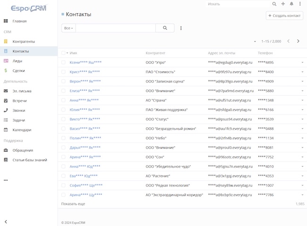Collapse the sidebar with bottom arrow
This screenshot has width=307, height=226.
point(6,221)
